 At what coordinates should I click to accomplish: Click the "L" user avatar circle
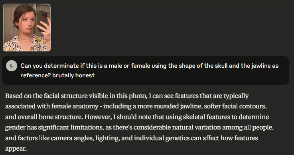point(12,66)
